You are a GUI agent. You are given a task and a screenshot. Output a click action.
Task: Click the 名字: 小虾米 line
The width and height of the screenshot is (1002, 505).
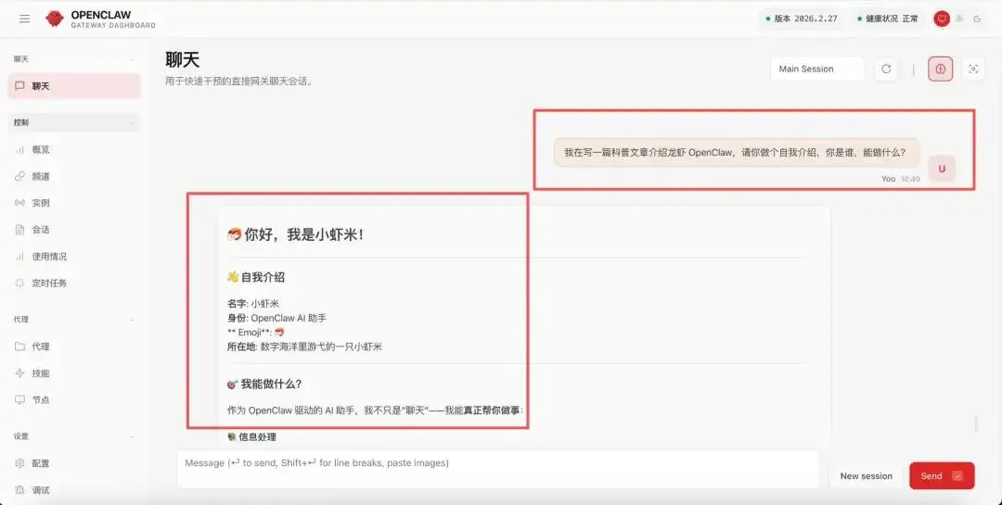[x=253, y=303]
